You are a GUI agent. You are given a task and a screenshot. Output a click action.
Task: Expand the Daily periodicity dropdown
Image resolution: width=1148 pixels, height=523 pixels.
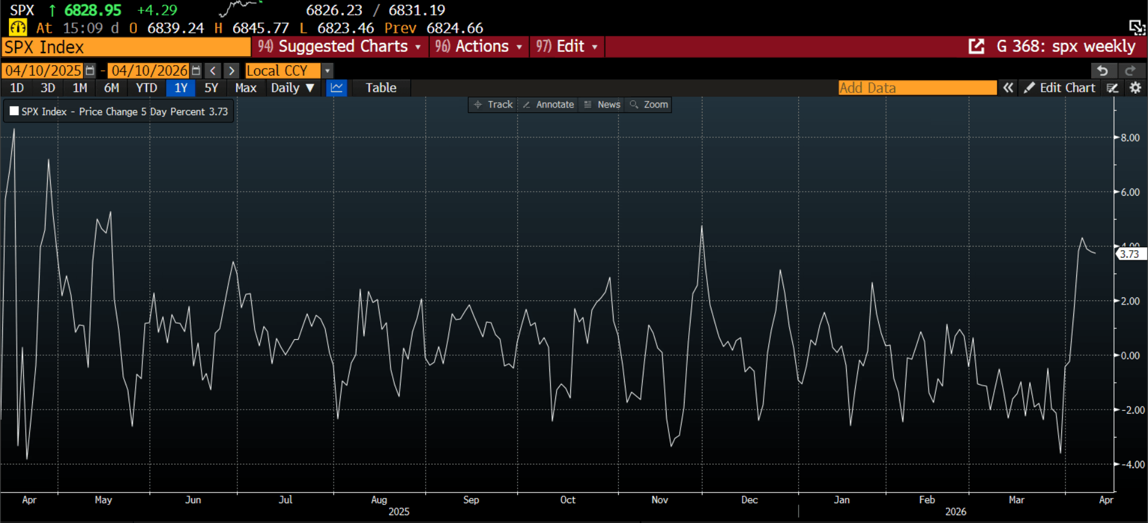click(292, 88)
